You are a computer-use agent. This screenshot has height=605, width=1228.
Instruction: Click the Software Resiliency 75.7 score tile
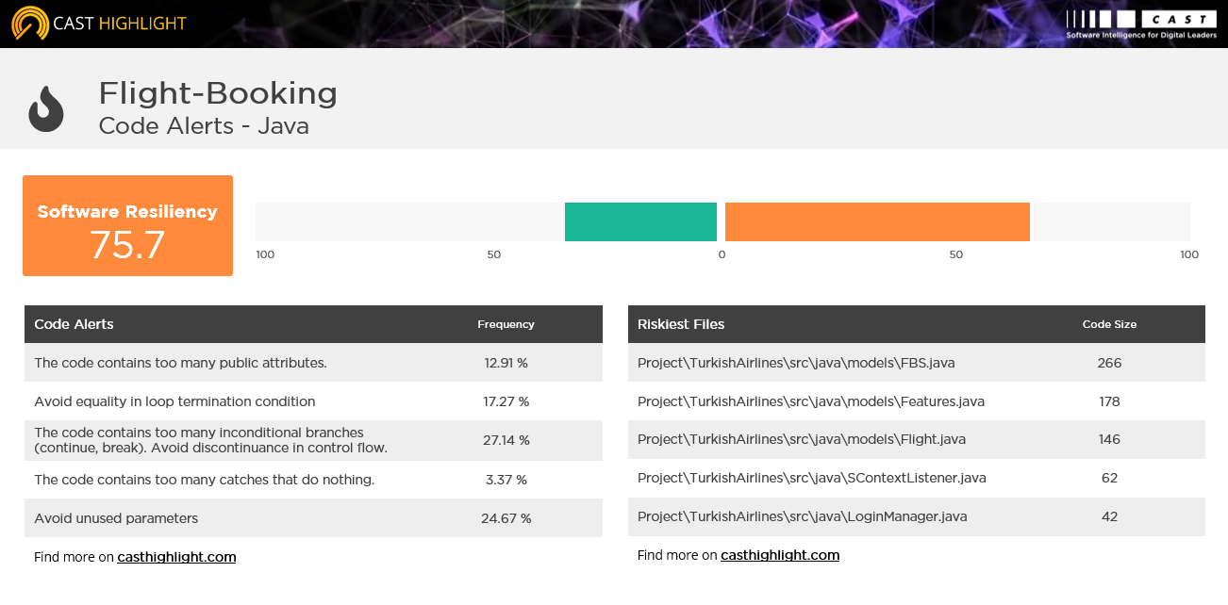(x=127, y=225)
